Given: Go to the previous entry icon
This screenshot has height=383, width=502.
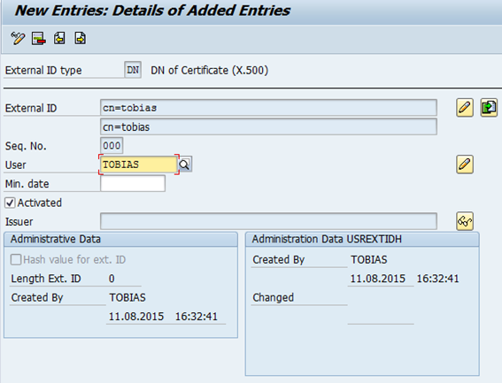Looking at the screenshot, I should pyautogui.click(x=59, y=38).
